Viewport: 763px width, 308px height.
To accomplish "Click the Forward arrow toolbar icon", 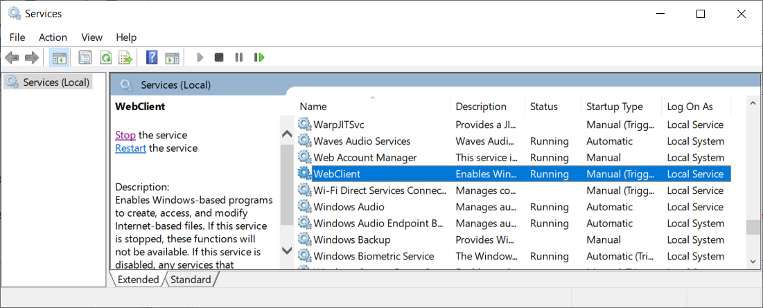I will [32, 58].
